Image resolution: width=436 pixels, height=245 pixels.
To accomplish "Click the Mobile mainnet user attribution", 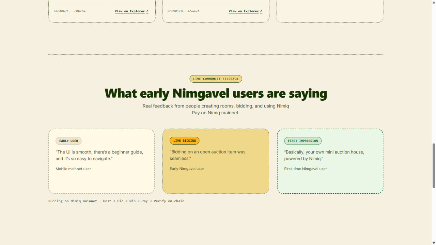I will 73,169.
